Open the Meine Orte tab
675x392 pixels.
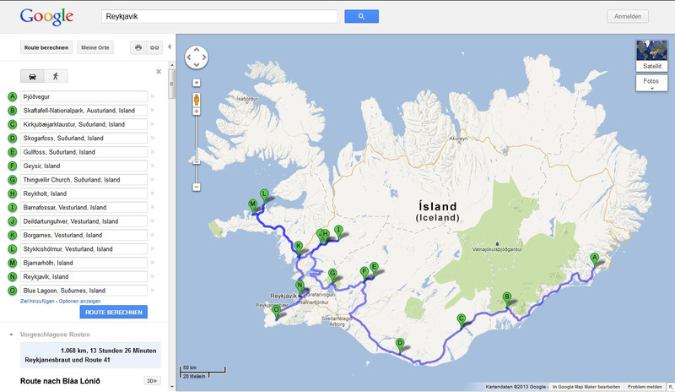(95, 47)
